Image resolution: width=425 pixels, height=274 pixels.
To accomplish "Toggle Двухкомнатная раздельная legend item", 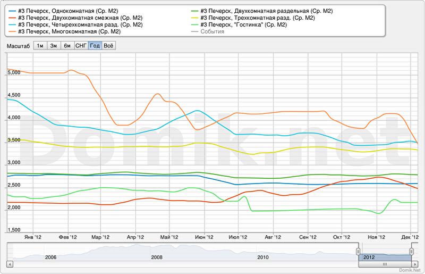I will point(267,11).
